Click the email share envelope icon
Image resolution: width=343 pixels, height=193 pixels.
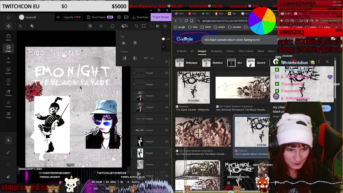click(x=126, y=17)
